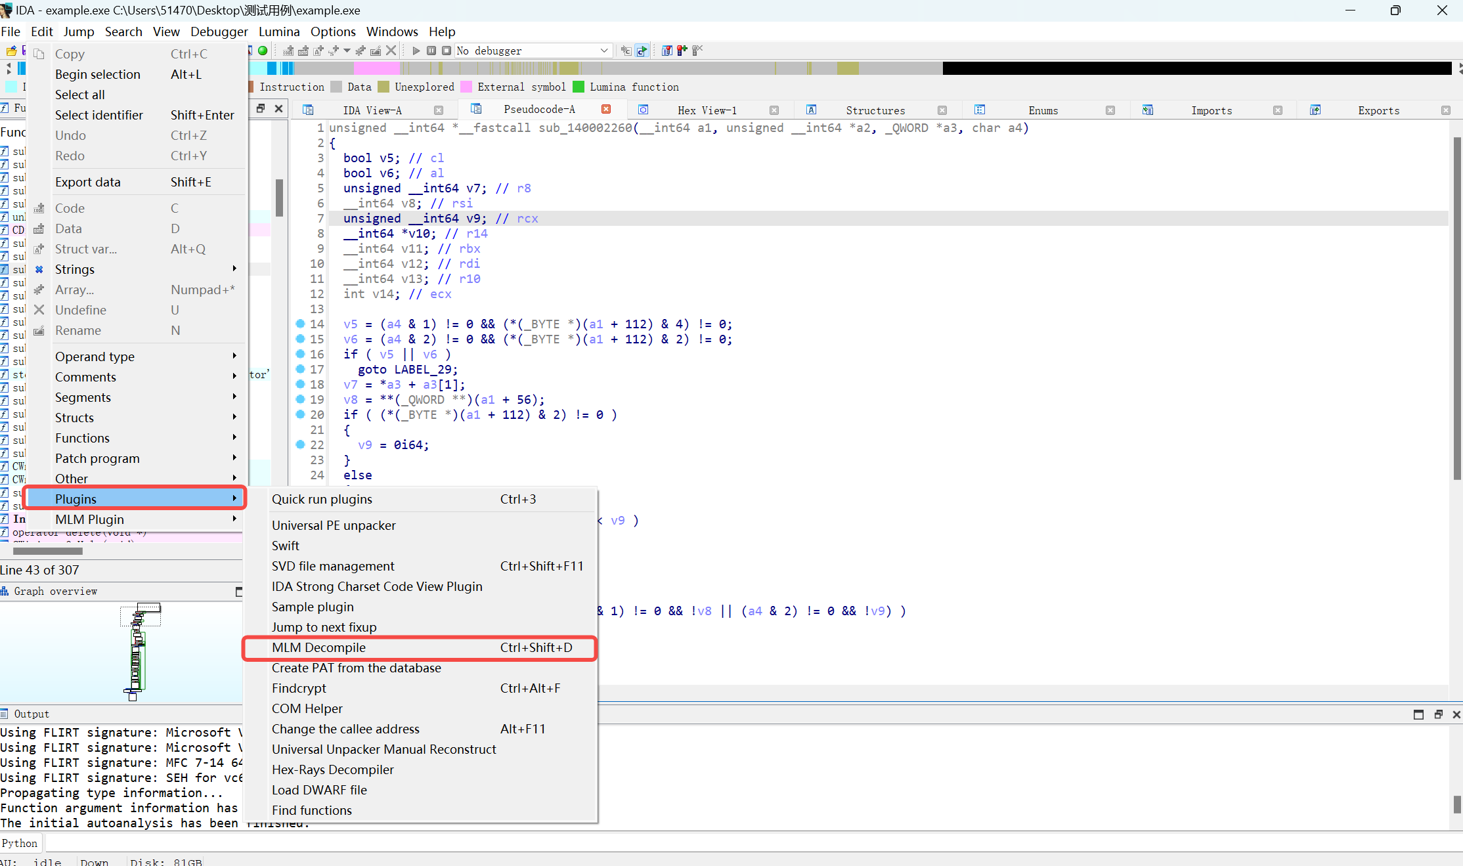Choose Quick run plugins entry
Image resolution: width=1463 pixels, height=866 pixels.
click(420, 499)
